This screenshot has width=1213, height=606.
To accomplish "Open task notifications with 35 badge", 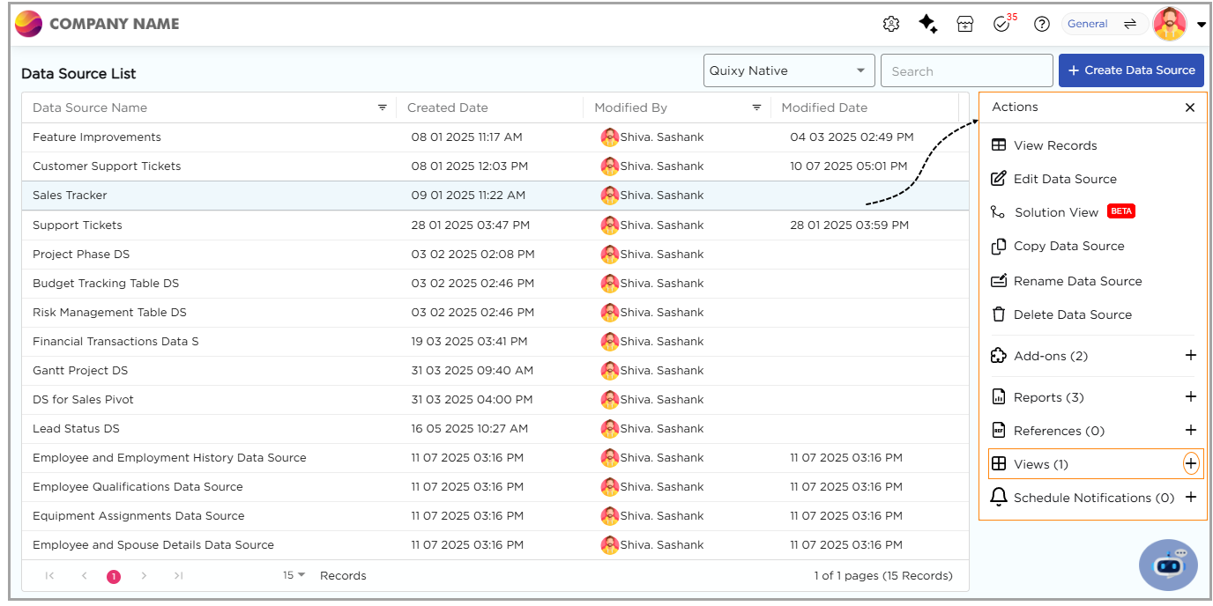I will coord(1001,25).
